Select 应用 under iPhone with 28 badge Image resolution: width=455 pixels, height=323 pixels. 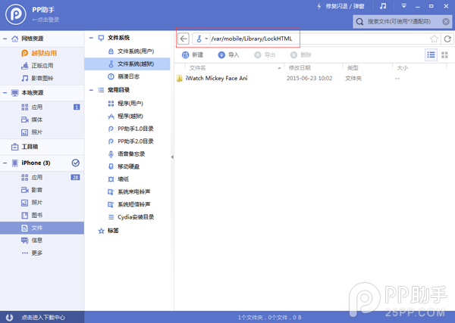[x=42, y=178]
